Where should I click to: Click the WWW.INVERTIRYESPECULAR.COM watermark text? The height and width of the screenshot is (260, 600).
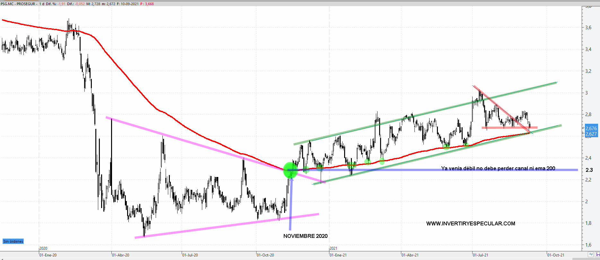471,223
